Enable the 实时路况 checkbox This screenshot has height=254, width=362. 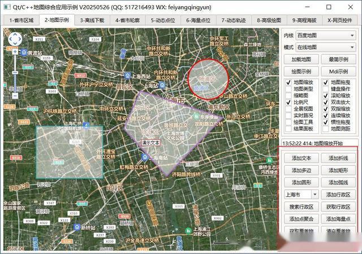[288, 115]
